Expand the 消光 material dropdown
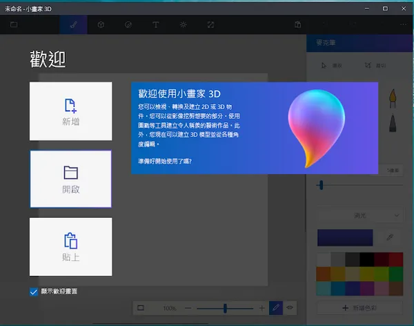414x326 pixels. [x=359, y=215]
